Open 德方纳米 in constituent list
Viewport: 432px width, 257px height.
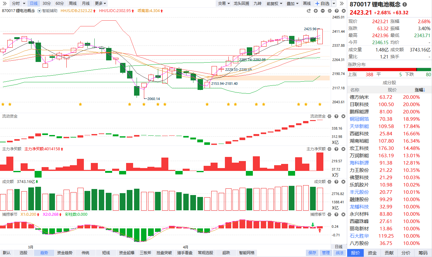(359, 97)
